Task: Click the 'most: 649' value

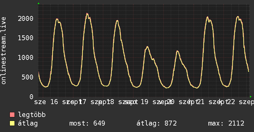Action: (87, 123)
